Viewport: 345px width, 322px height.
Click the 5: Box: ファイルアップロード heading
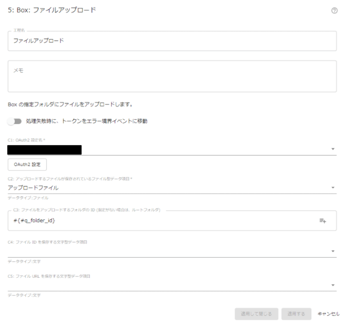point(52,10)
